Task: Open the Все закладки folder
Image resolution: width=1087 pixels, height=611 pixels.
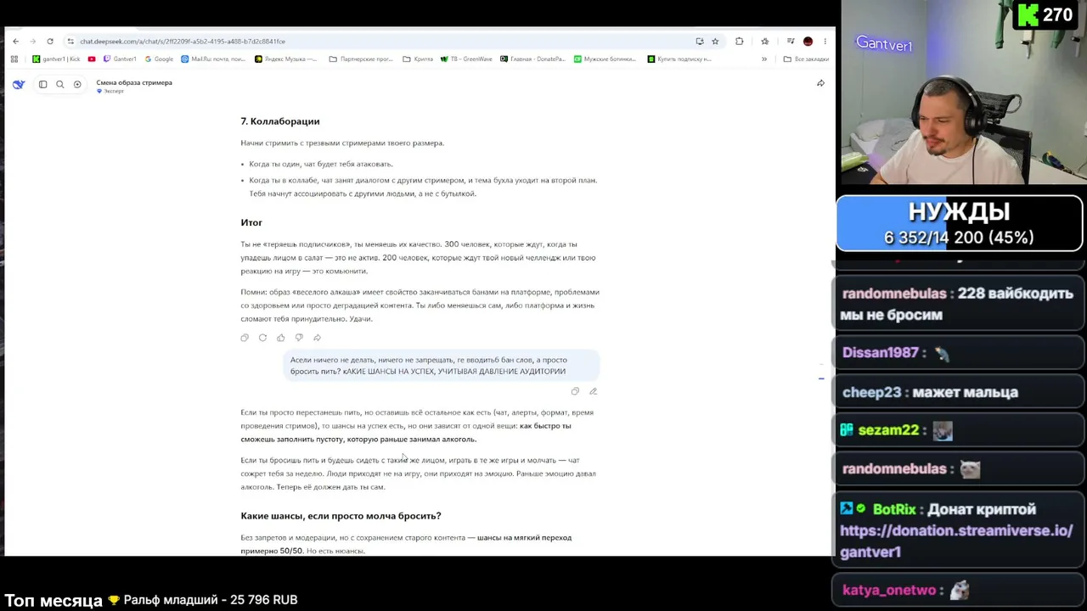Action: click(806, 59)
